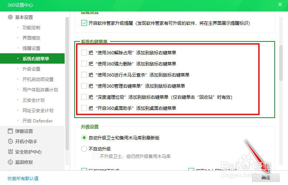Viewport: 288px width, 185px height.
Task: Click the 开机小助手 clock icon
Action: [10, 141]
